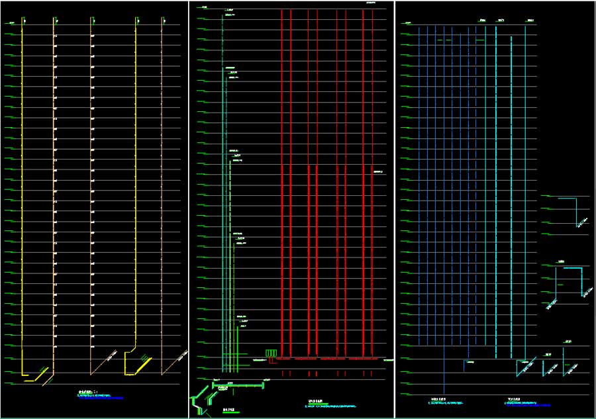This screenshot has width=596, height=419.
Task: Select the rightmost cyan riser in right panel
Action: (525, 199)
